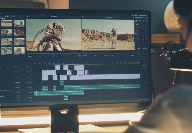
Task: Click the lock icon on the top video track
Action: pyautogui.click(x=27, y=67)
